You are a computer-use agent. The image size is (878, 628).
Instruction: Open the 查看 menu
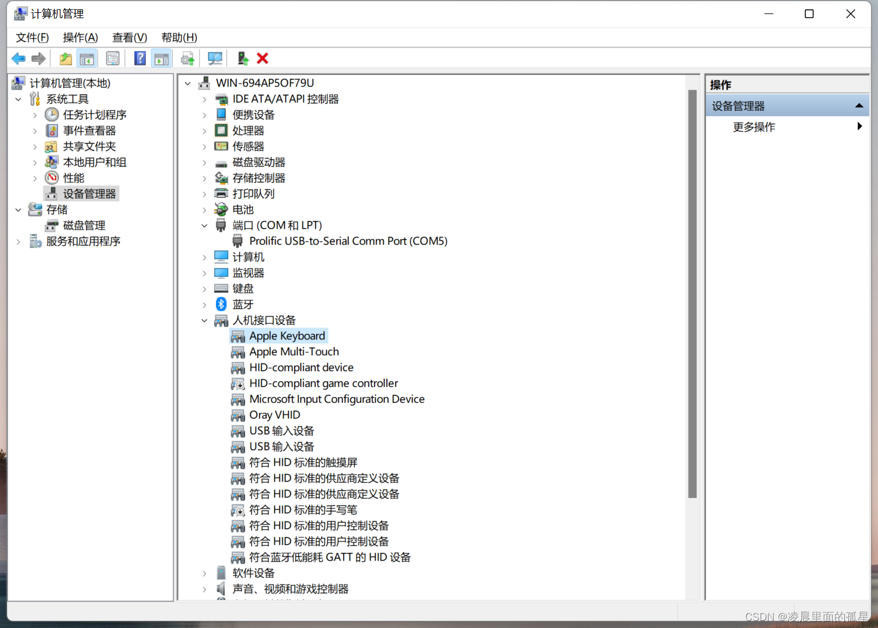[x=129, y=37]
